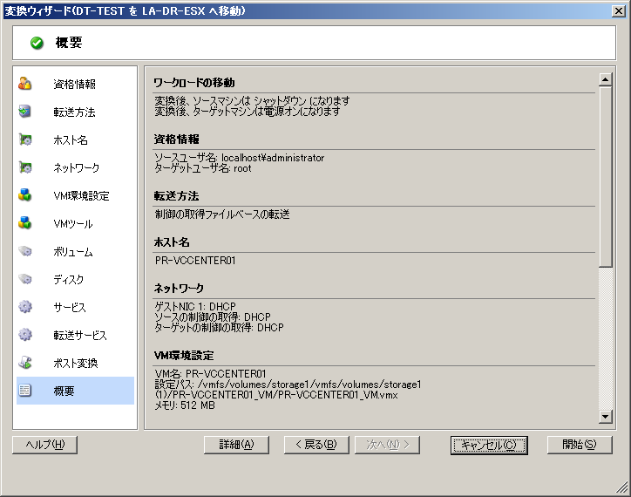Click the 設定パス /vmfs/volumes/storage1 line
This screenshot has width=631, height=497.
point(288,385)
